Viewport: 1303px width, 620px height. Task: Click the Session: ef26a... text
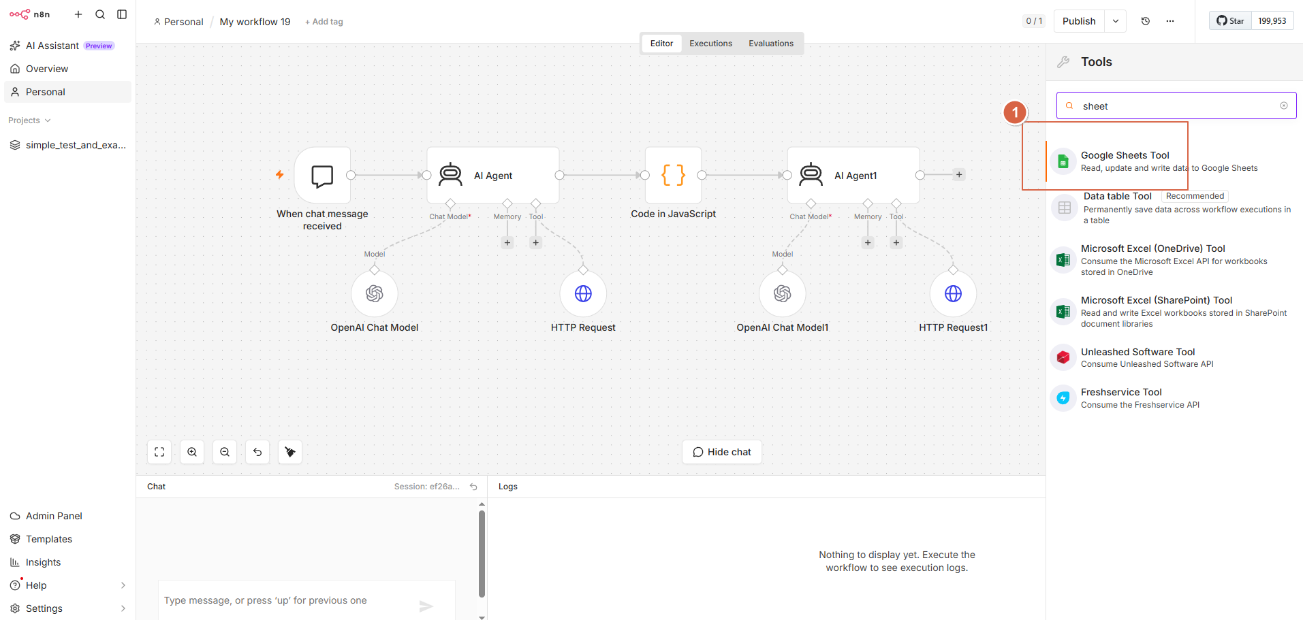426,487
